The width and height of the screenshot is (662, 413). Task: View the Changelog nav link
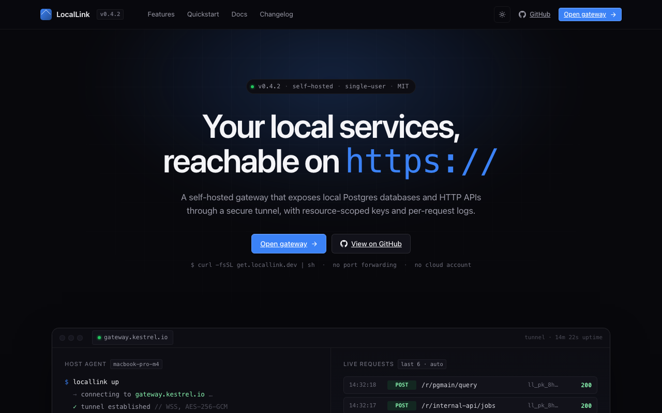tap(276, 14)
